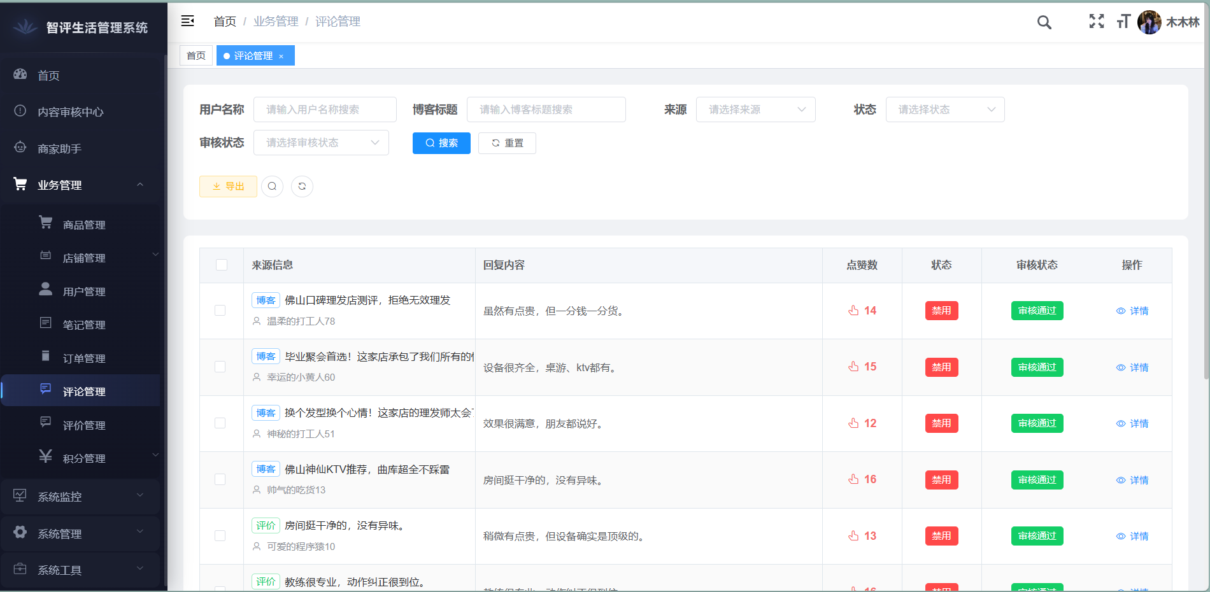
Task: Open 评价管理 in the sidebar menu
Action: click(83, 425)
